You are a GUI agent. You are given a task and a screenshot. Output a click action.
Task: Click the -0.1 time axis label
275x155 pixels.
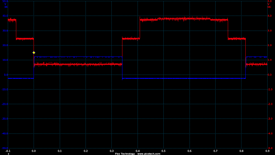point(8,151)
